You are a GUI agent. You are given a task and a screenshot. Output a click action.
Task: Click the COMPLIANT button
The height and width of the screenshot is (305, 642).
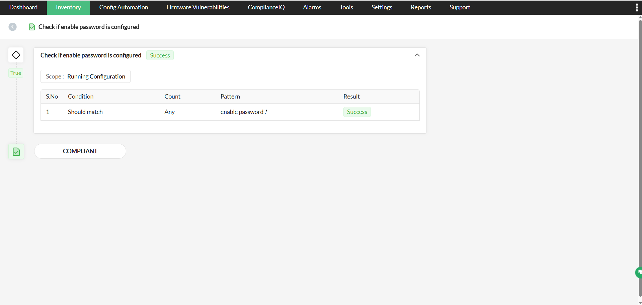(80, 151)
